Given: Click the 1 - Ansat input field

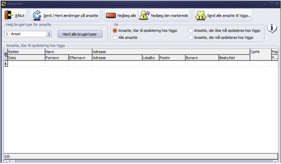Looking at the screenshot, I should tap(26, 34).
